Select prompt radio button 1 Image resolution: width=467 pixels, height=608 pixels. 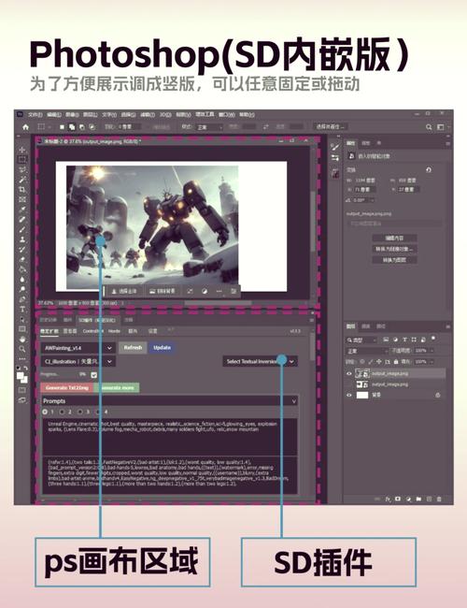(x=46, y=412)
